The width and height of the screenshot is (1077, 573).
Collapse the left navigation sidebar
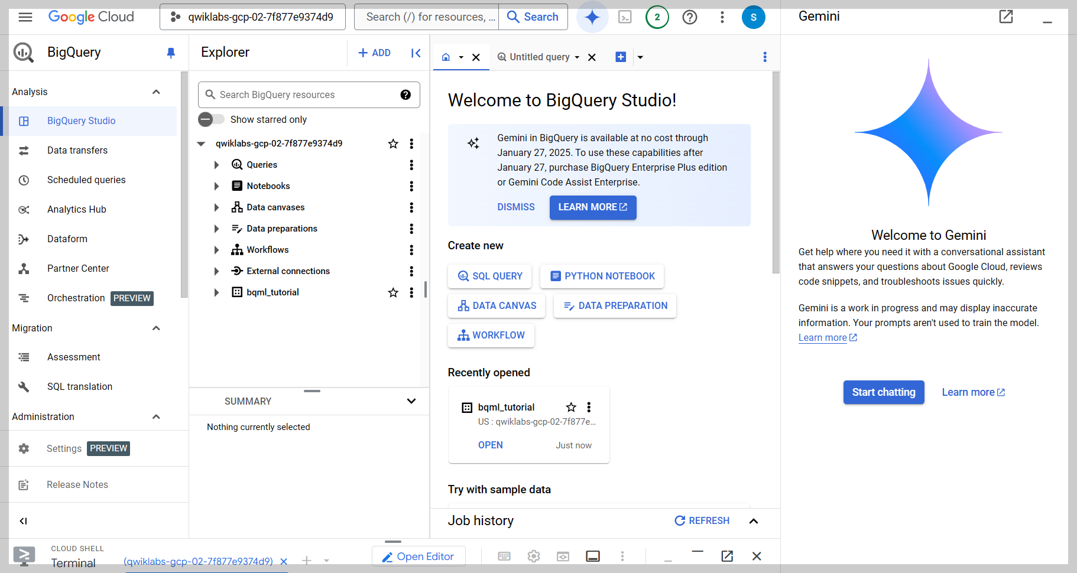[x=23, y=521]
